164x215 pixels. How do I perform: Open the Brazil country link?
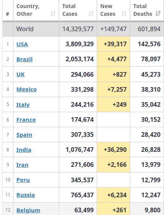click(25, 59)
